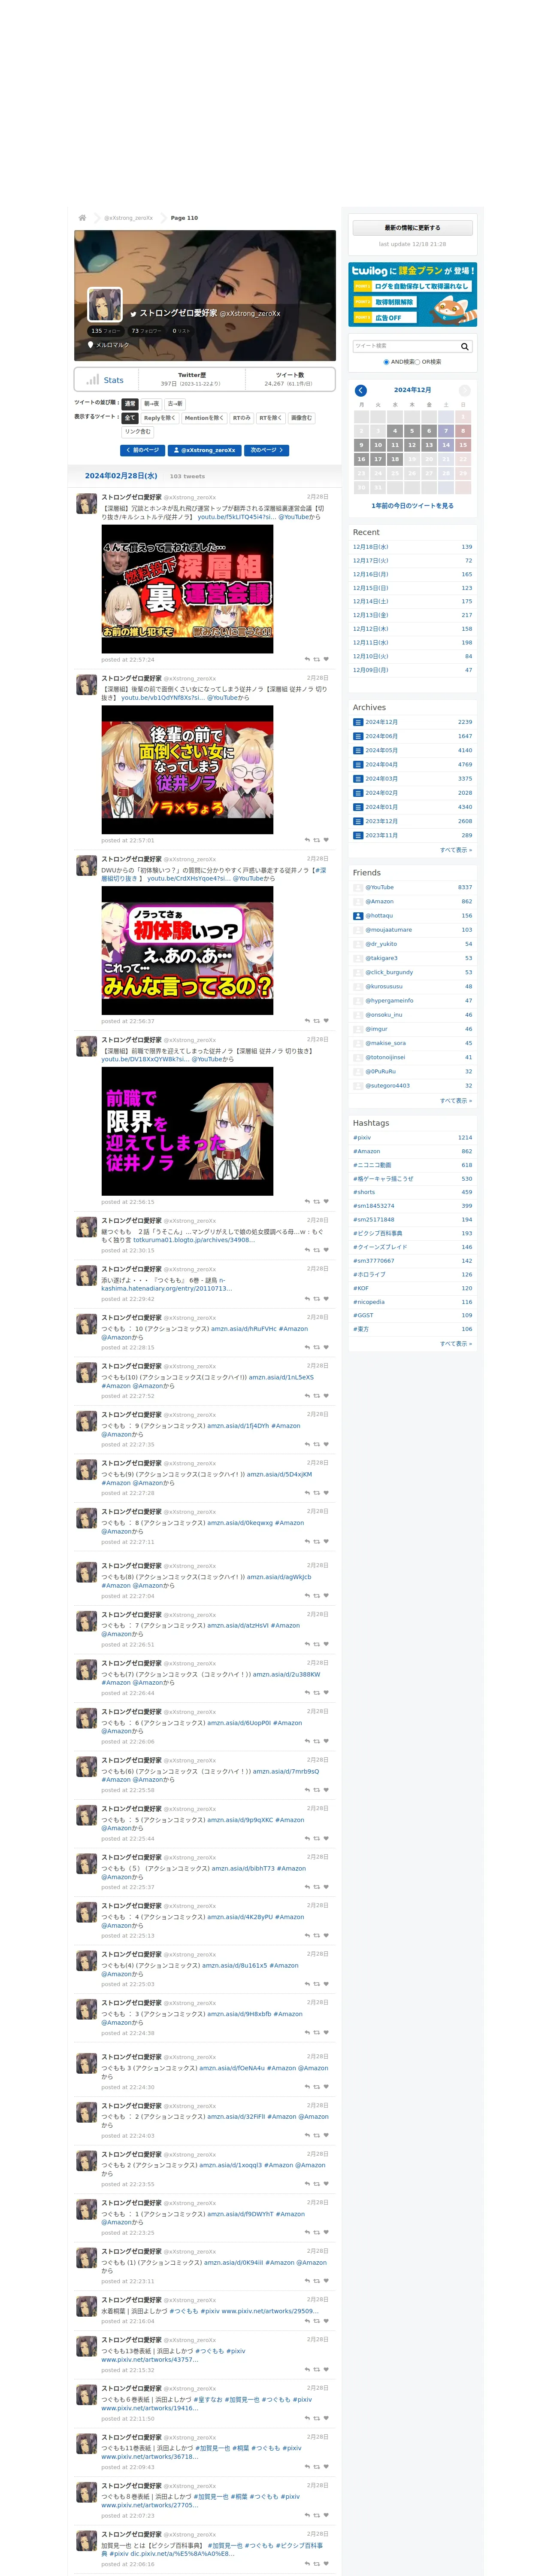Click avatar of tweet posted 22:30:15
551x2576 pixels.
point(87,1227)
